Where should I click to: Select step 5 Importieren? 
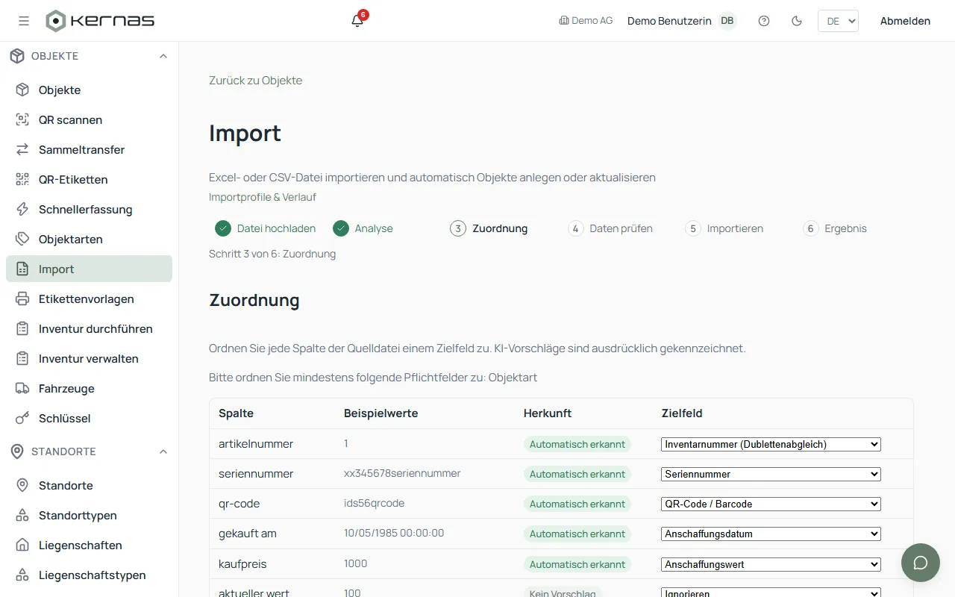pyautogui.click(x=724, y=228)
